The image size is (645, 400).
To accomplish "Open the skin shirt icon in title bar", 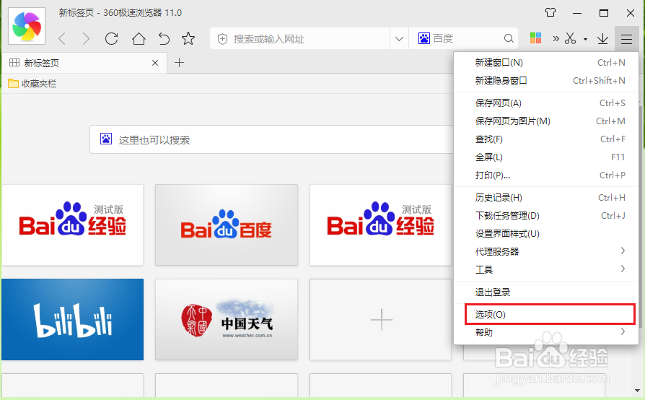I will (550, 12).
